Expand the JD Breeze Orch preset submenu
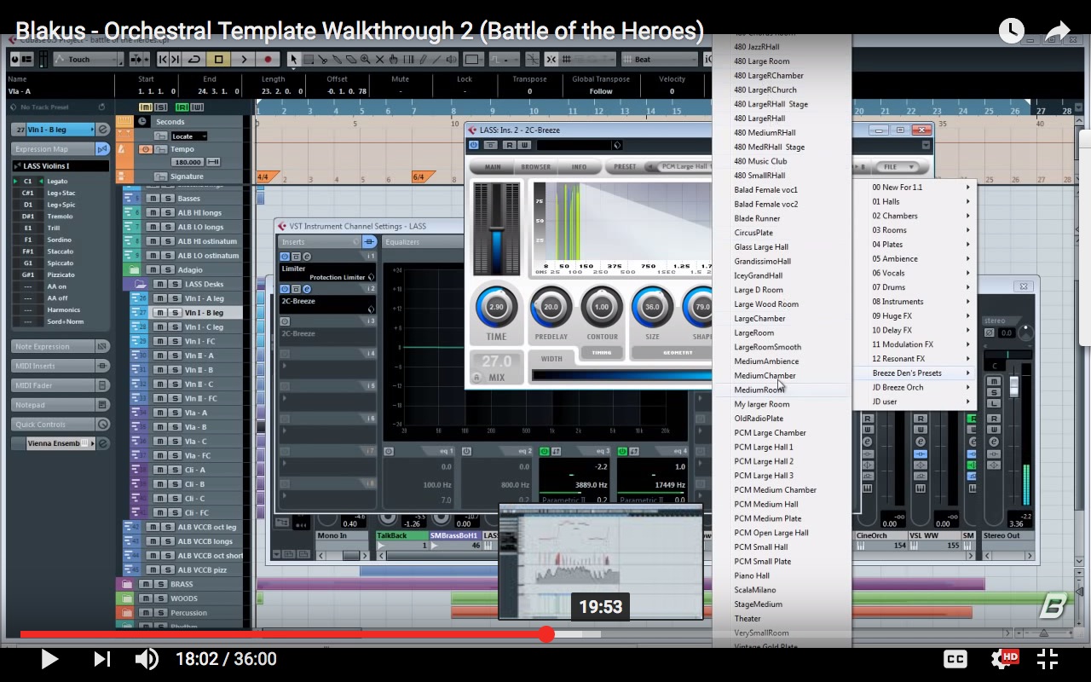This screenshot has height=682, width=1091. coord(921,387)
